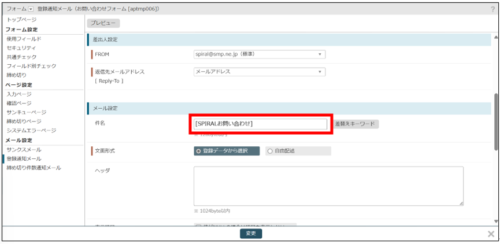Close the dialog with the X icon
Image resolution: width=500 pixels, height=244 pixels.
491,234
